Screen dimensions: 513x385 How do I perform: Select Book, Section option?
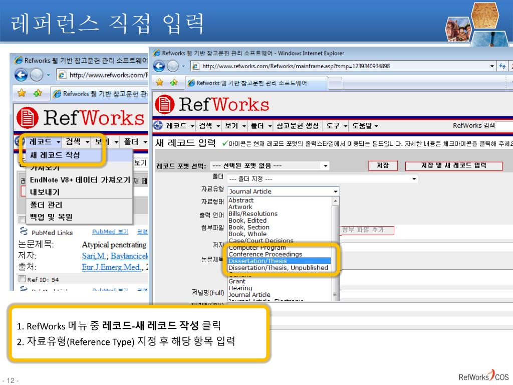[x=280, y=227]
